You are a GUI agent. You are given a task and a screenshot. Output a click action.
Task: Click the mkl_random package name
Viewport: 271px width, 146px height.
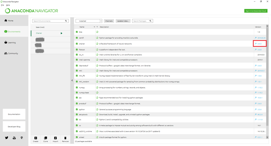tap(84, 82)
